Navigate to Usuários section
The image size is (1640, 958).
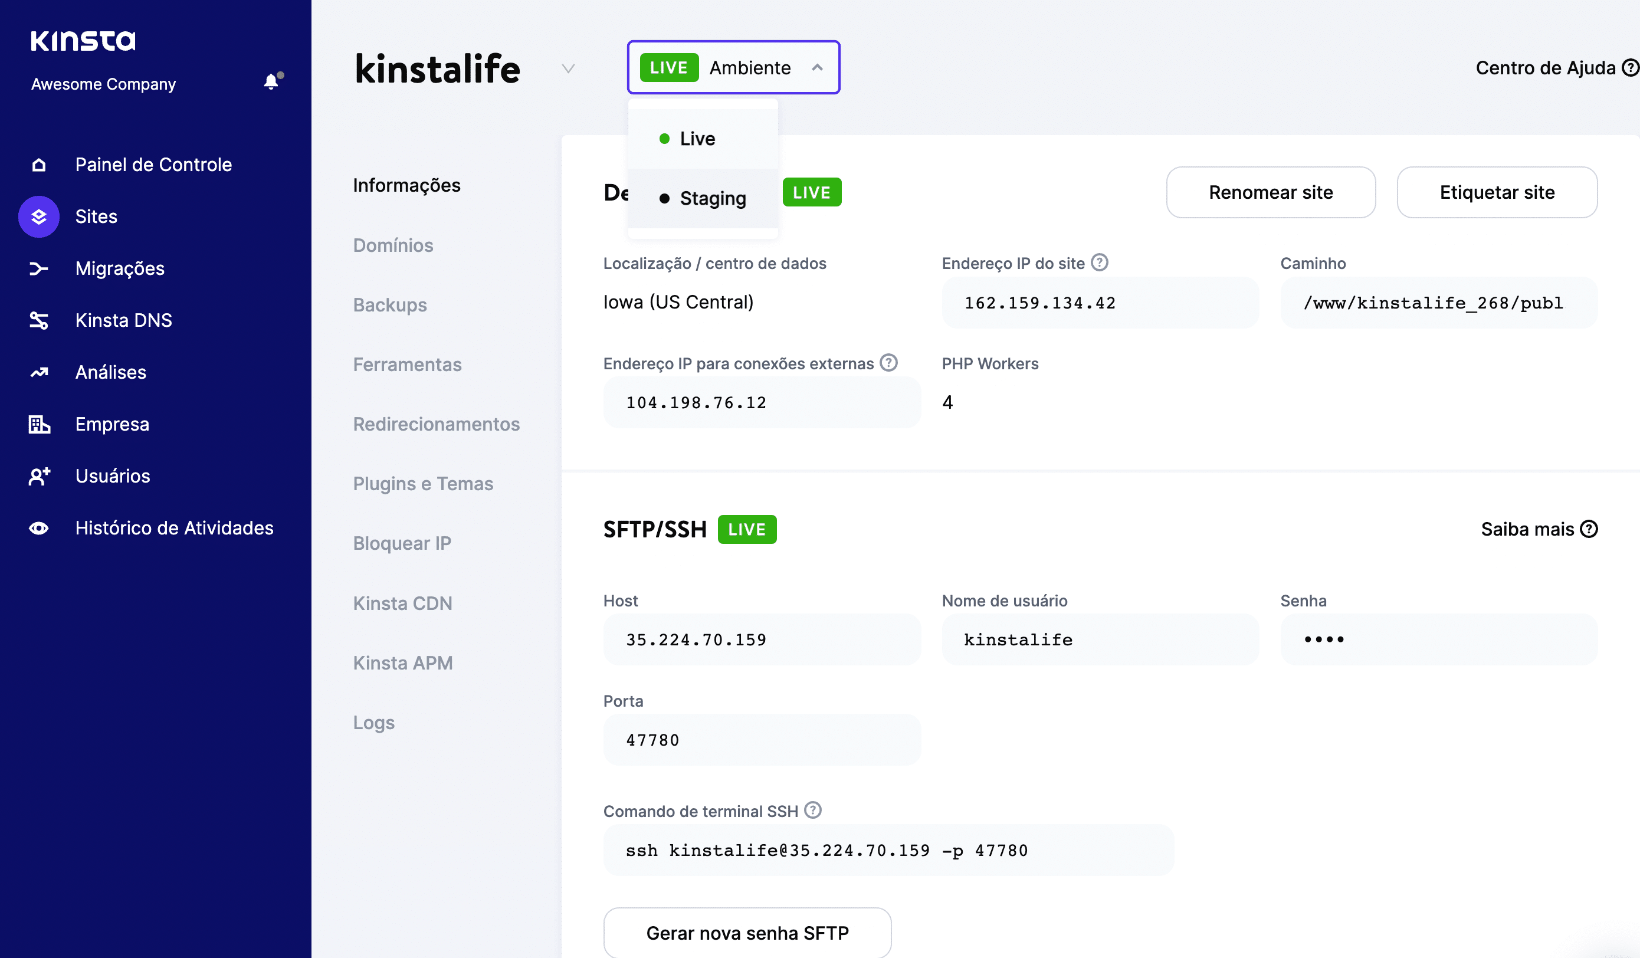click(x=111, y=475)
